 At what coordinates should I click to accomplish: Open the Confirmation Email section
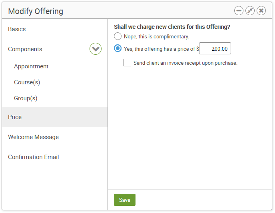click(x=33, y=157)
